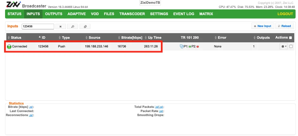Click the Disk: 75.53% readout

tap(246, 7)
